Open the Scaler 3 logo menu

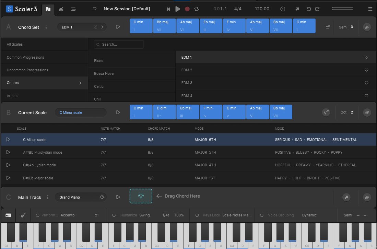(x=21, y=9)
